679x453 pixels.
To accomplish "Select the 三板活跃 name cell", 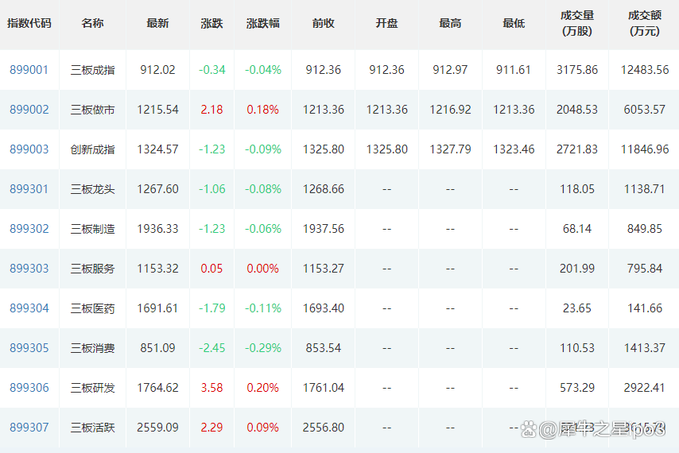I will tap(93, 428).
